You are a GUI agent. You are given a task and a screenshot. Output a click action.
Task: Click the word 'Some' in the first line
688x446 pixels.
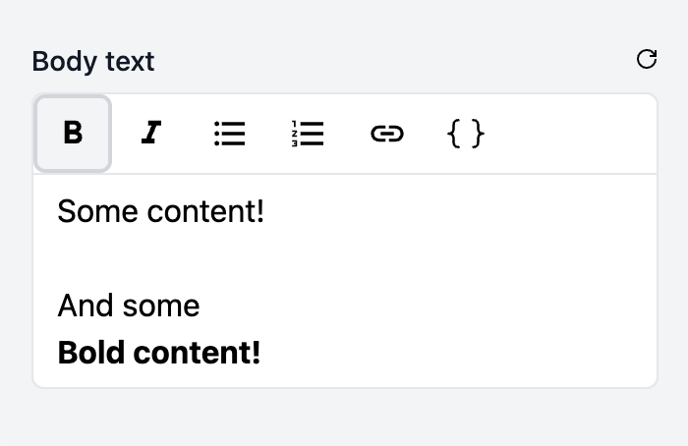point(98,211)
